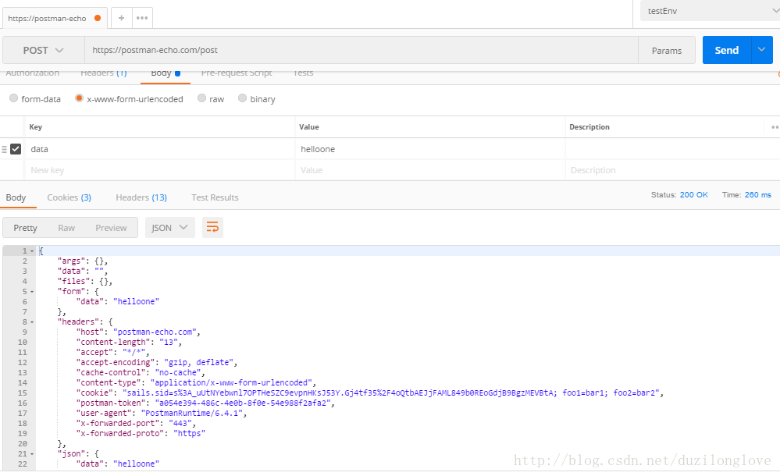The width and height of the screenshot is (780, 476).
Task: Uncheck the data key row checkbox
Action: pyautogui.click(x=16, y=149)
